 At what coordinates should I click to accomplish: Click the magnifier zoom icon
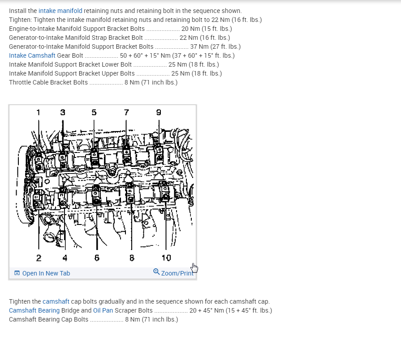tap(156, 271)
